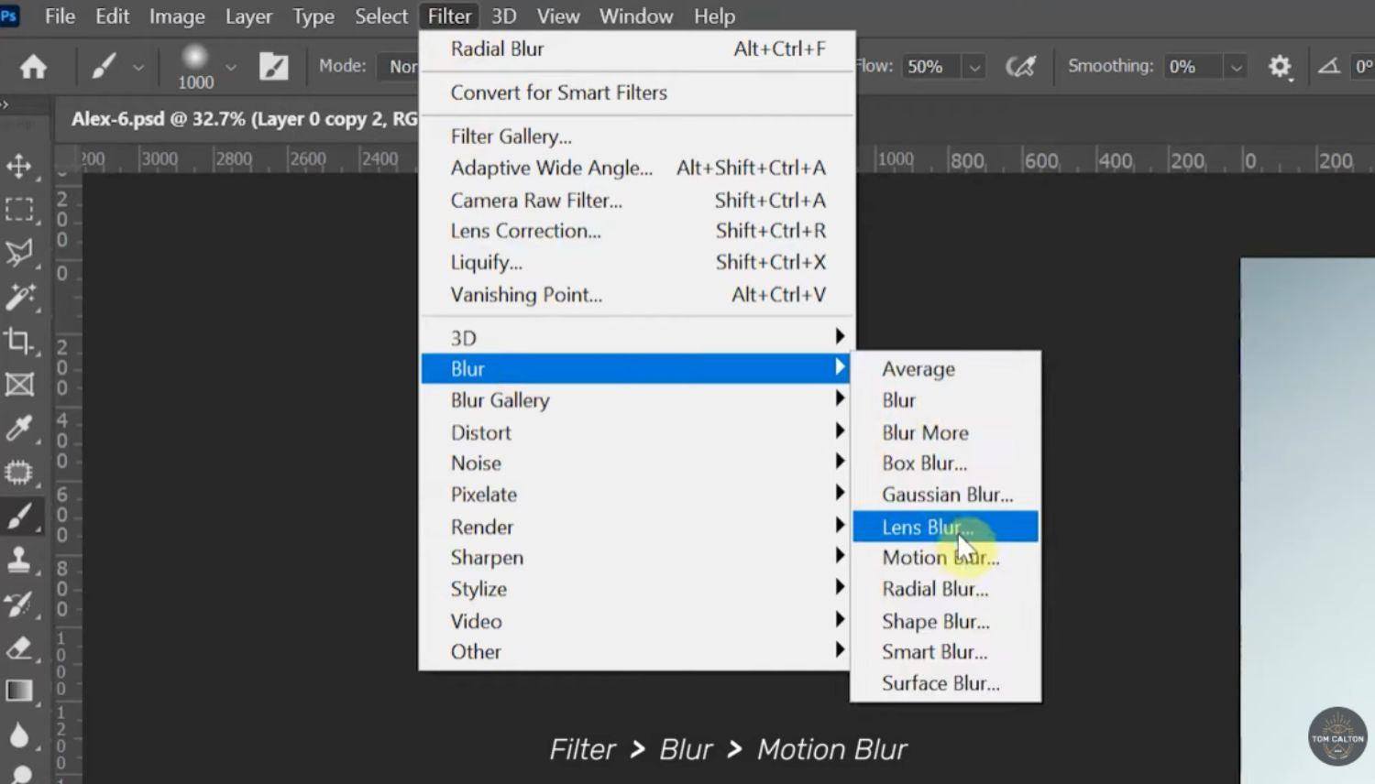Open the Liquify filter
This screenshot has height=784, width=1375.
click(x=636, y=263)
